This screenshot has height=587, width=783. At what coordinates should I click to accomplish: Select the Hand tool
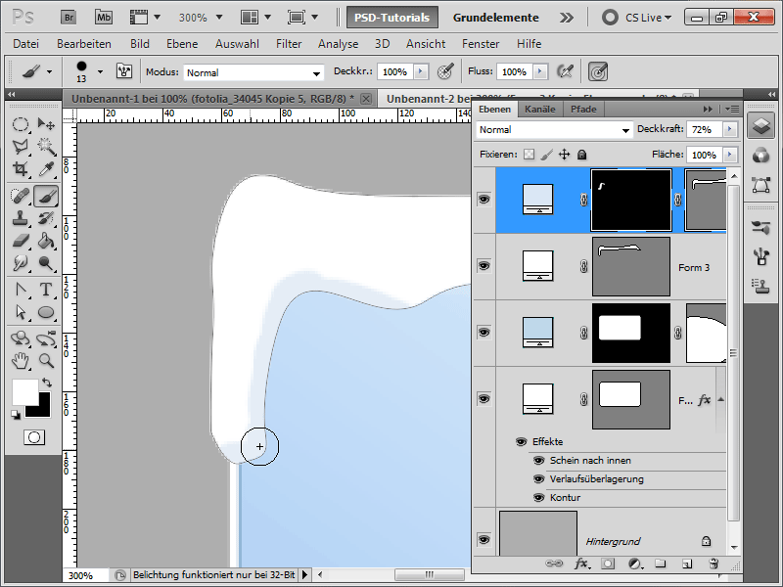(x=21, y=360)
